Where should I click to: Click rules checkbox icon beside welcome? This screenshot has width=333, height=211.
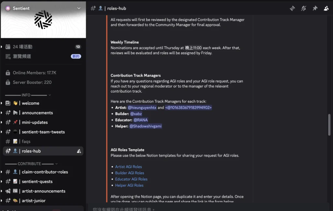tap(8, 103)
